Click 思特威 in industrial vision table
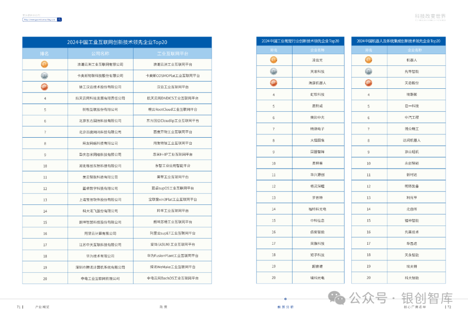This screenshot has height=317, width=468. click(x=317, y=106)
